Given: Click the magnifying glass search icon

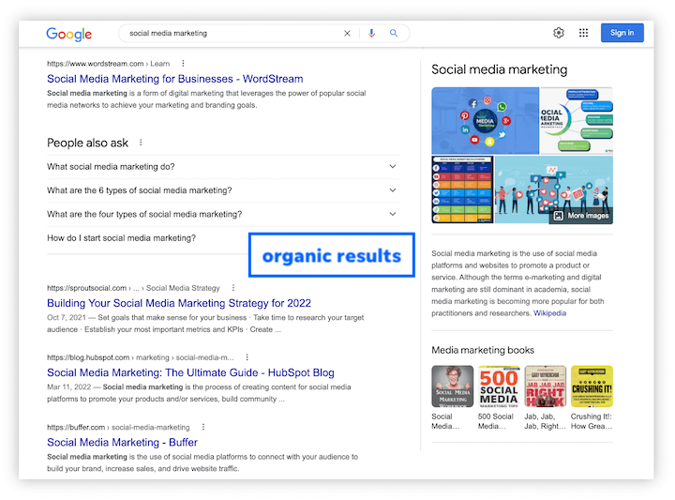Looking at the screenshot, I should click(394, 33).
